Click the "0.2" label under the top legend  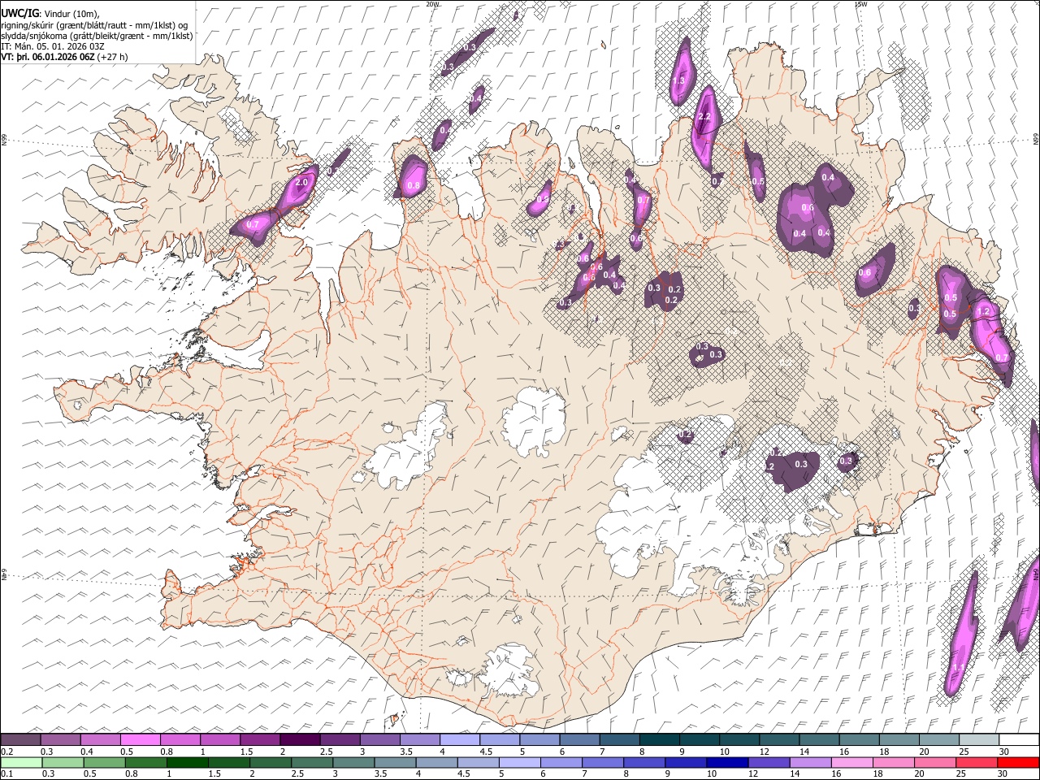[x=7, y=752]
